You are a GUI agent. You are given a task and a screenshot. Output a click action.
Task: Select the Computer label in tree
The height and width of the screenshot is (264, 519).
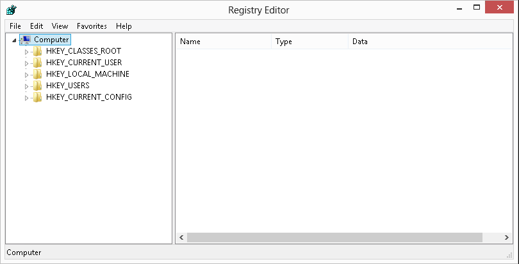click(x=51, y=40)
